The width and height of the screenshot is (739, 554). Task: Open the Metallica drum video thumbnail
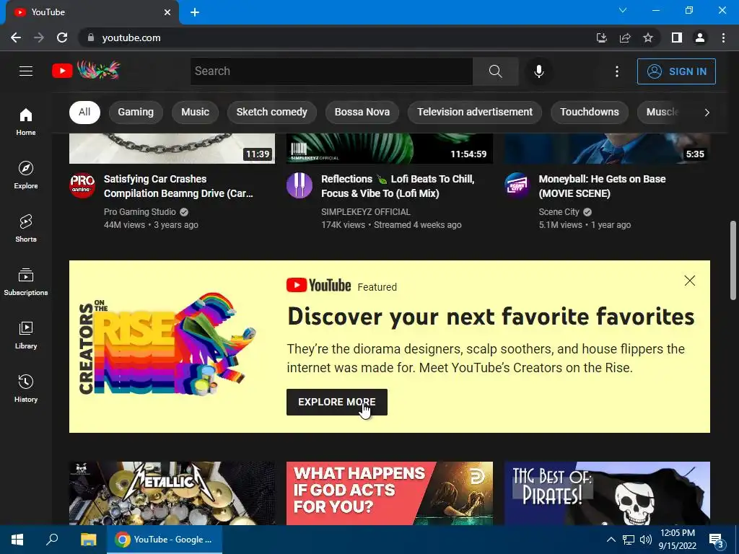tap(172, 493)
